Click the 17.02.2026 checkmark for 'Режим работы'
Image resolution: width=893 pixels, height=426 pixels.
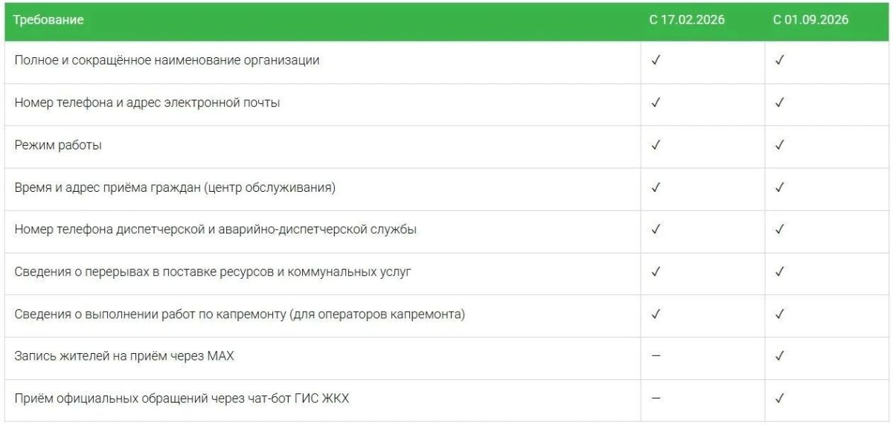coord(656,145)
